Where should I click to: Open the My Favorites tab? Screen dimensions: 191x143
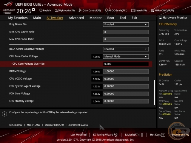pyautogui.click(x=18, y=18)
